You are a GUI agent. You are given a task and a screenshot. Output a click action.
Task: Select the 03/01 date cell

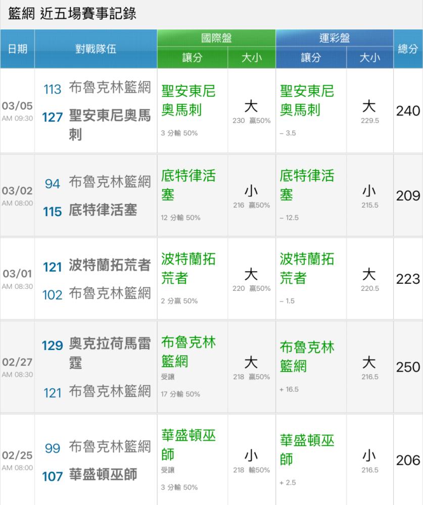click(x=17, y=279)
